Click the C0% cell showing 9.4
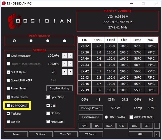 98,59
